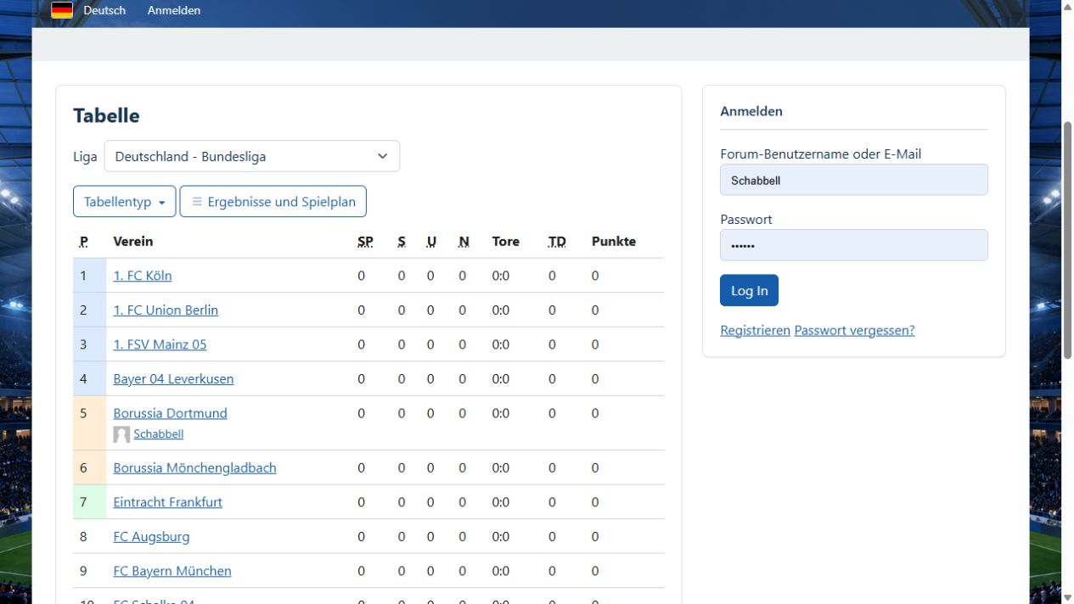Open the FC Augsburg club page
This screenshot has height=604, width=1074.
pos(151,536)
